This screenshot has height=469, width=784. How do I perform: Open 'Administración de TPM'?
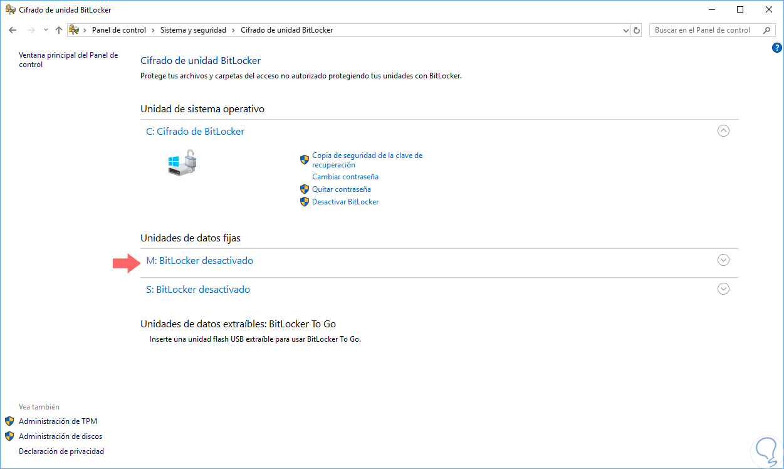click(58, 421)
